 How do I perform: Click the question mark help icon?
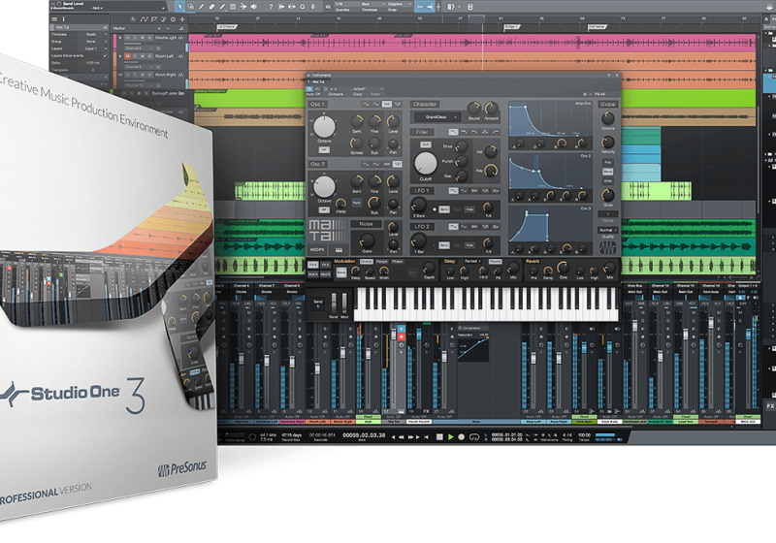(271, 7)
